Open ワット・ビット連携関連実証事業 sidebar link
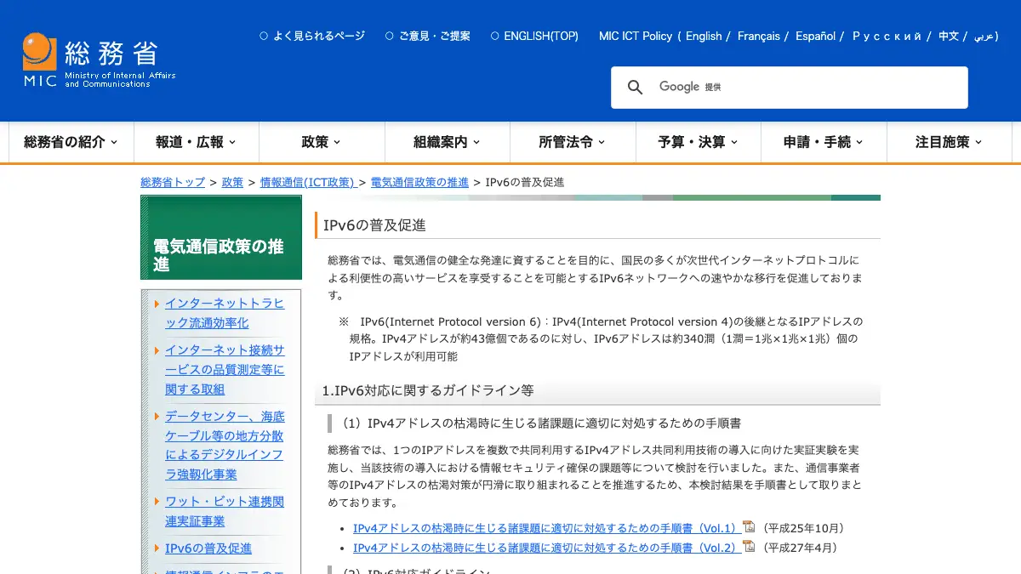 [x=225, y=511]
